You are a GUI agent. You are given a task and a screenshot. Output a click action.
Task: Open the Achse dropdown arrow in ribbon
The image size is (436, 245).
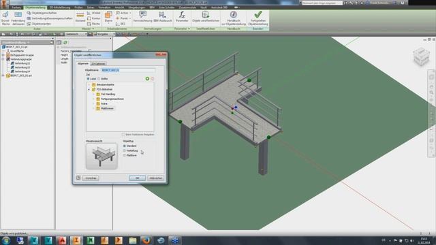pyautogui.click(x=130, y=13)
